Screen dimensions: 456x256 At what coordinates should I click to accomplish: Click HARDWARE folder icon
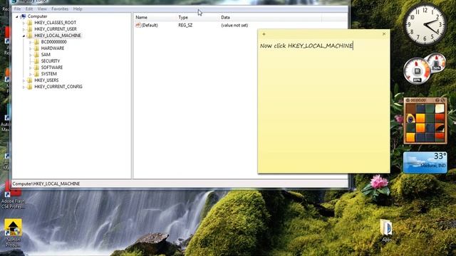coord(36,48)
